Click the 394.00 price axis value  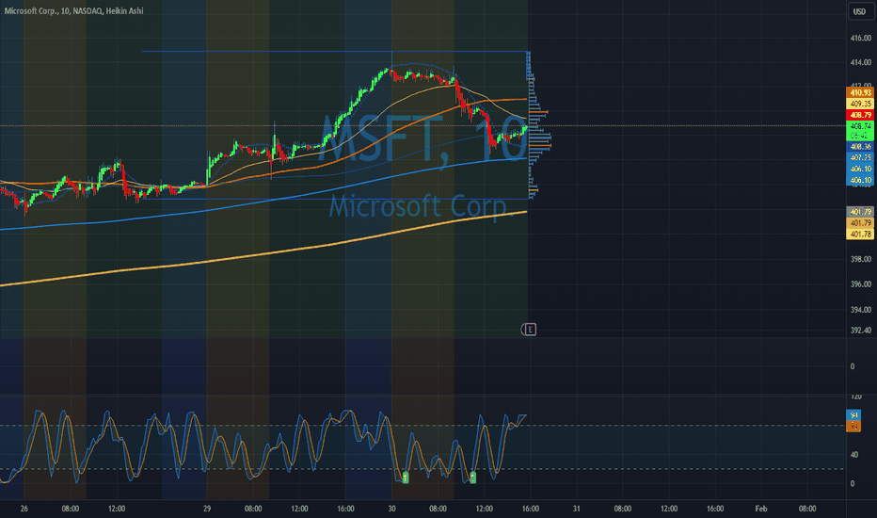(861, 310)
